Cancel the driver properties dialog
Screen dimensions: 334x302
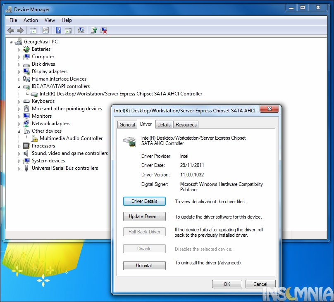(x=260, y=284)
